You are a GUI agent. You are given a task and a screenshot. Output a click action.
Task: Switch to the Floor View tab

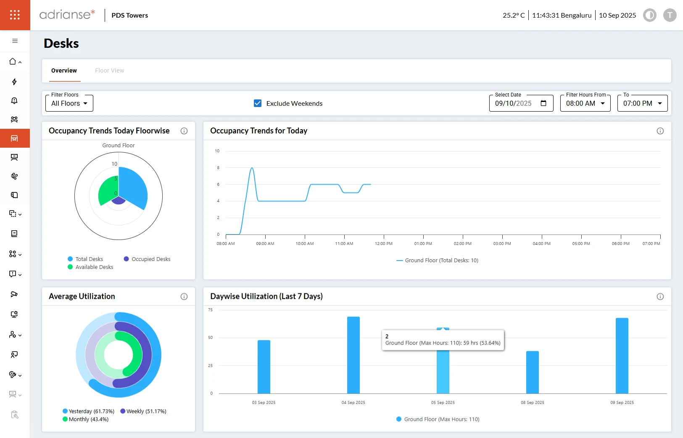pyautogui.click(x=109, y=70)
